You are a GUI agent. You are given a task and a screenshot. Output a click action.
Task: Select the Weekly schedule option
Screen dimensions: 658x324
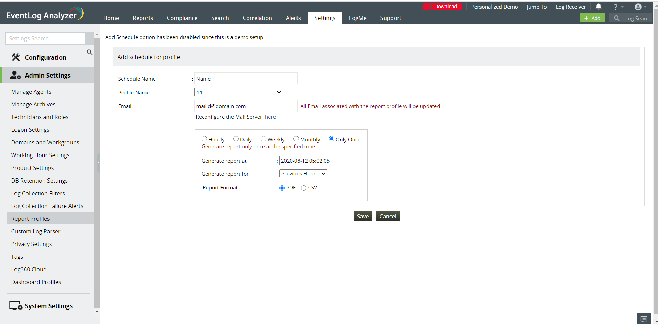[x=263, y=139]
